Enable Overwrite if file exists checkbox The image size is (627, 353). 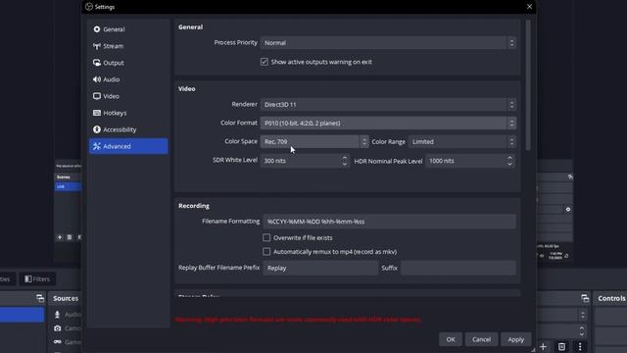tap(266, 237)
